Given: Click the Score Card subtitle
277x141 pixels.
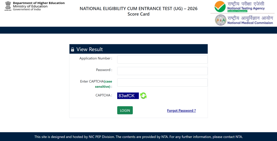Looking at the screenshot, I should point(138,14).
